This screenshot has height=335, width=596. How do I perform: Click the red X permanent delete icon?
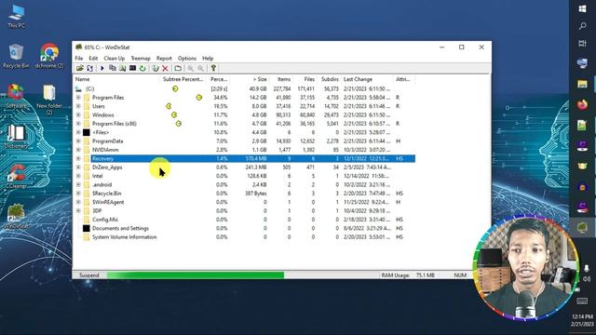tap(165, 68)
